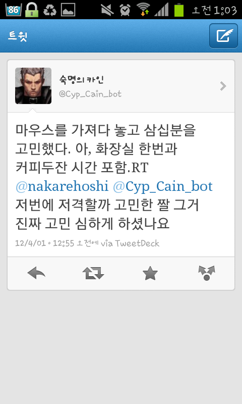Open the @Cyp_Cain_bot mention in tweet text
242x404 pixels.
pyautogui.click(x=162, y=186)
